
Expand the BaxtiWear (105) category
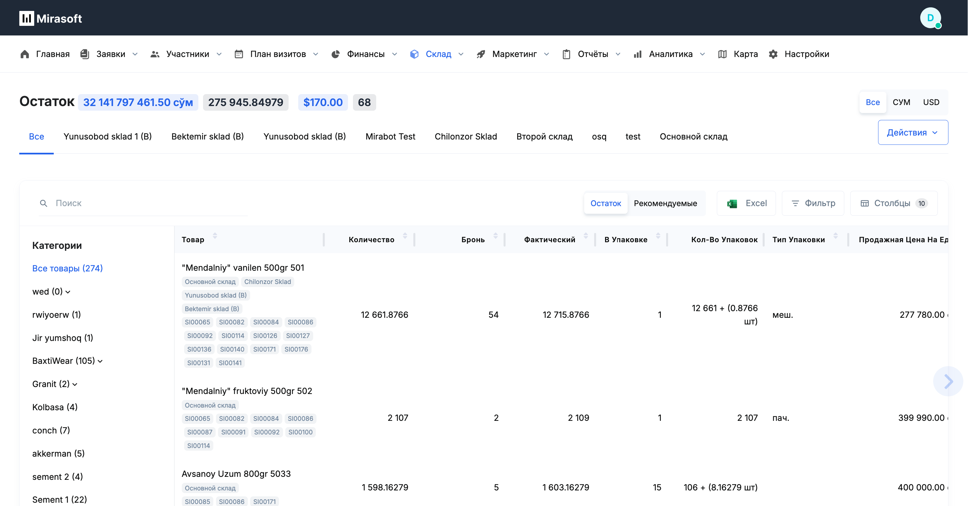[x=100, y=361]
